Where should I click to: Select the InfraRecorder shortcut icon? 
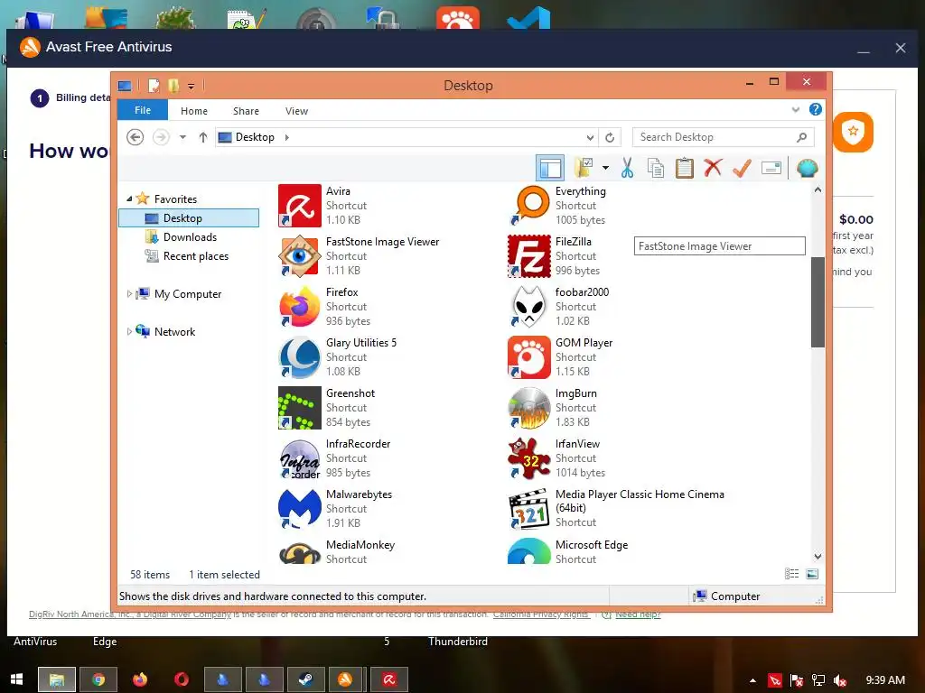[x=300, y=458]
